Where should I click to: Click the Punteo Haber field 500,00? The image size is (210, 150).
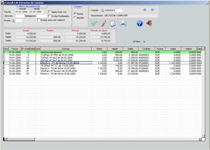coord(50,37)
